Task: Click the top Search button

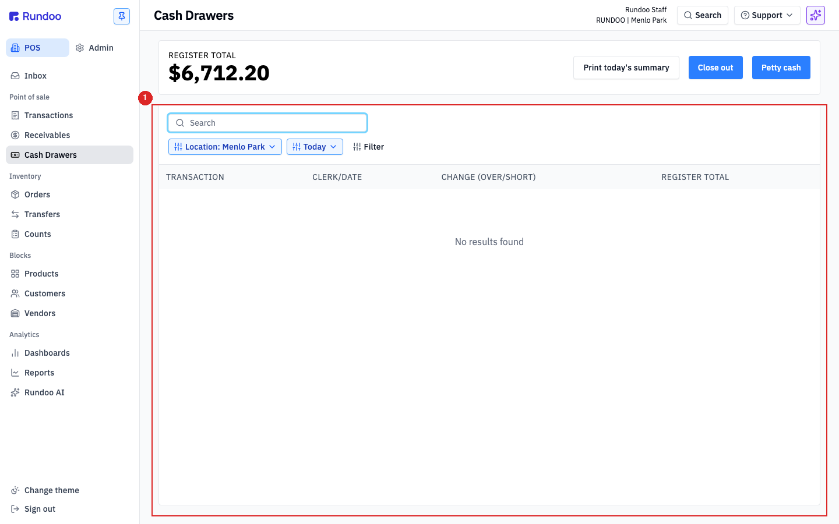Action: click(x=703, y=15)
